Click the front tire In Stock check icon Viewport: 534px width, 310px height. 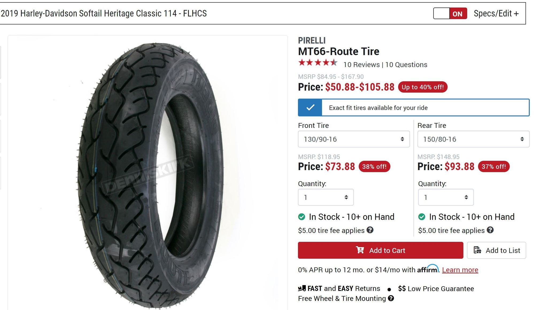pyautogui.click(x=302, y=217)
